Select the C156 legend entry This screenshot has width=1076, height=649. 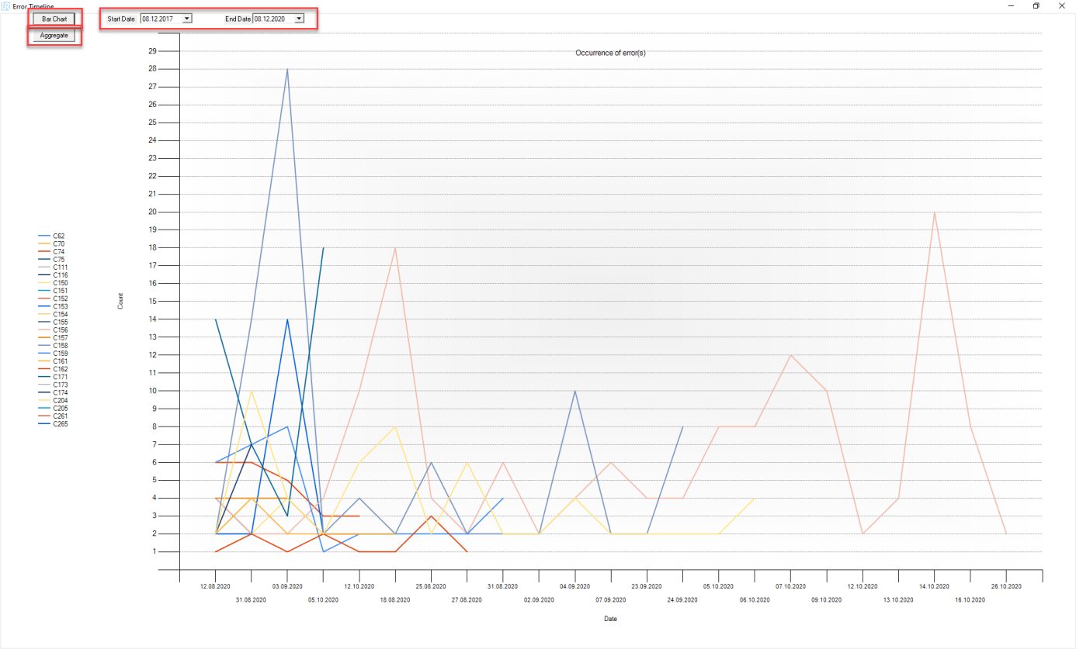coord(60,330)
